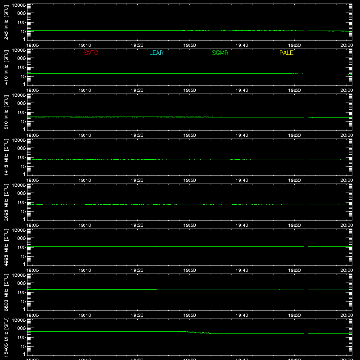Click the small spike on the 4995 MHz trace
The image size is (360, 360).
coord(156,246)
